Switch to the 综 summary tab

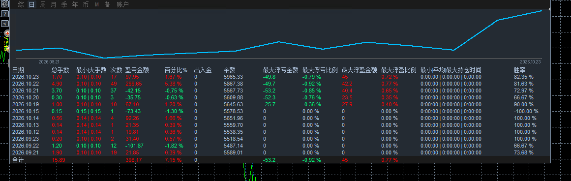point(21,5)
